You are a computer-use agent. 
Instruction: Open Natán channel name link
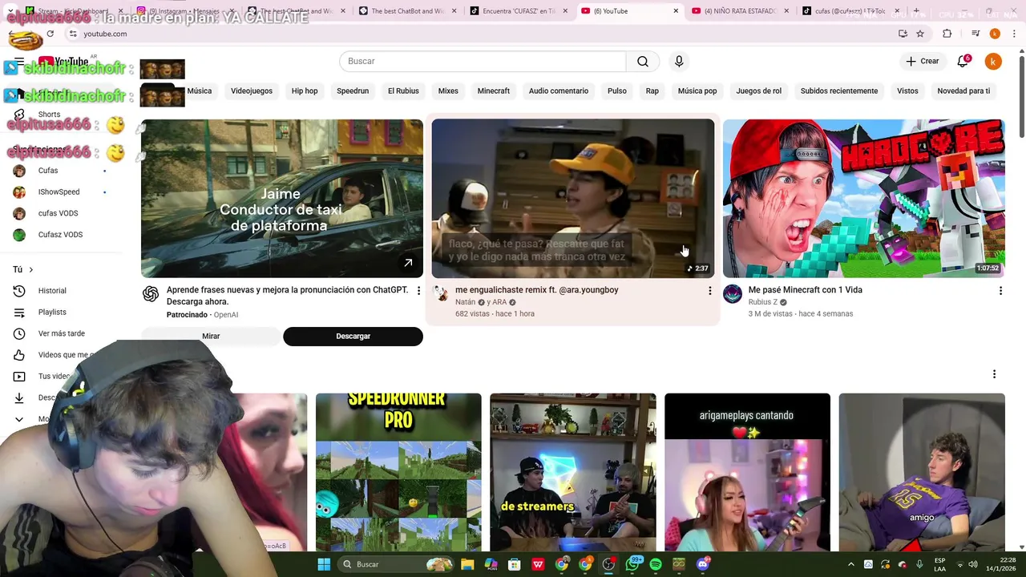point(465,302)
